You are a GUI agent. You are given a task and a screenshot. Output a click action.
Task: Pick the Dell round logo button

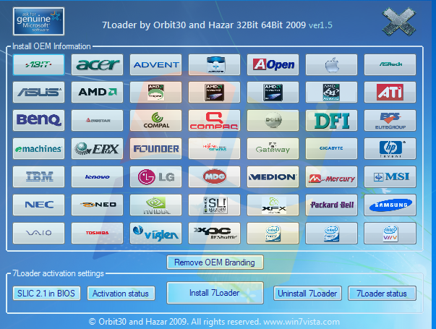pyautogui.click(x=273, y=121)
